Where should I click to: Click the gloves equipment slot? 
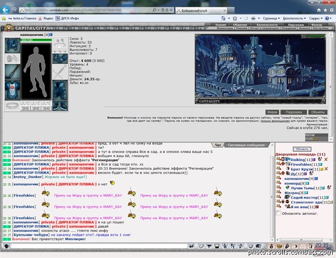tap(60, 59)
